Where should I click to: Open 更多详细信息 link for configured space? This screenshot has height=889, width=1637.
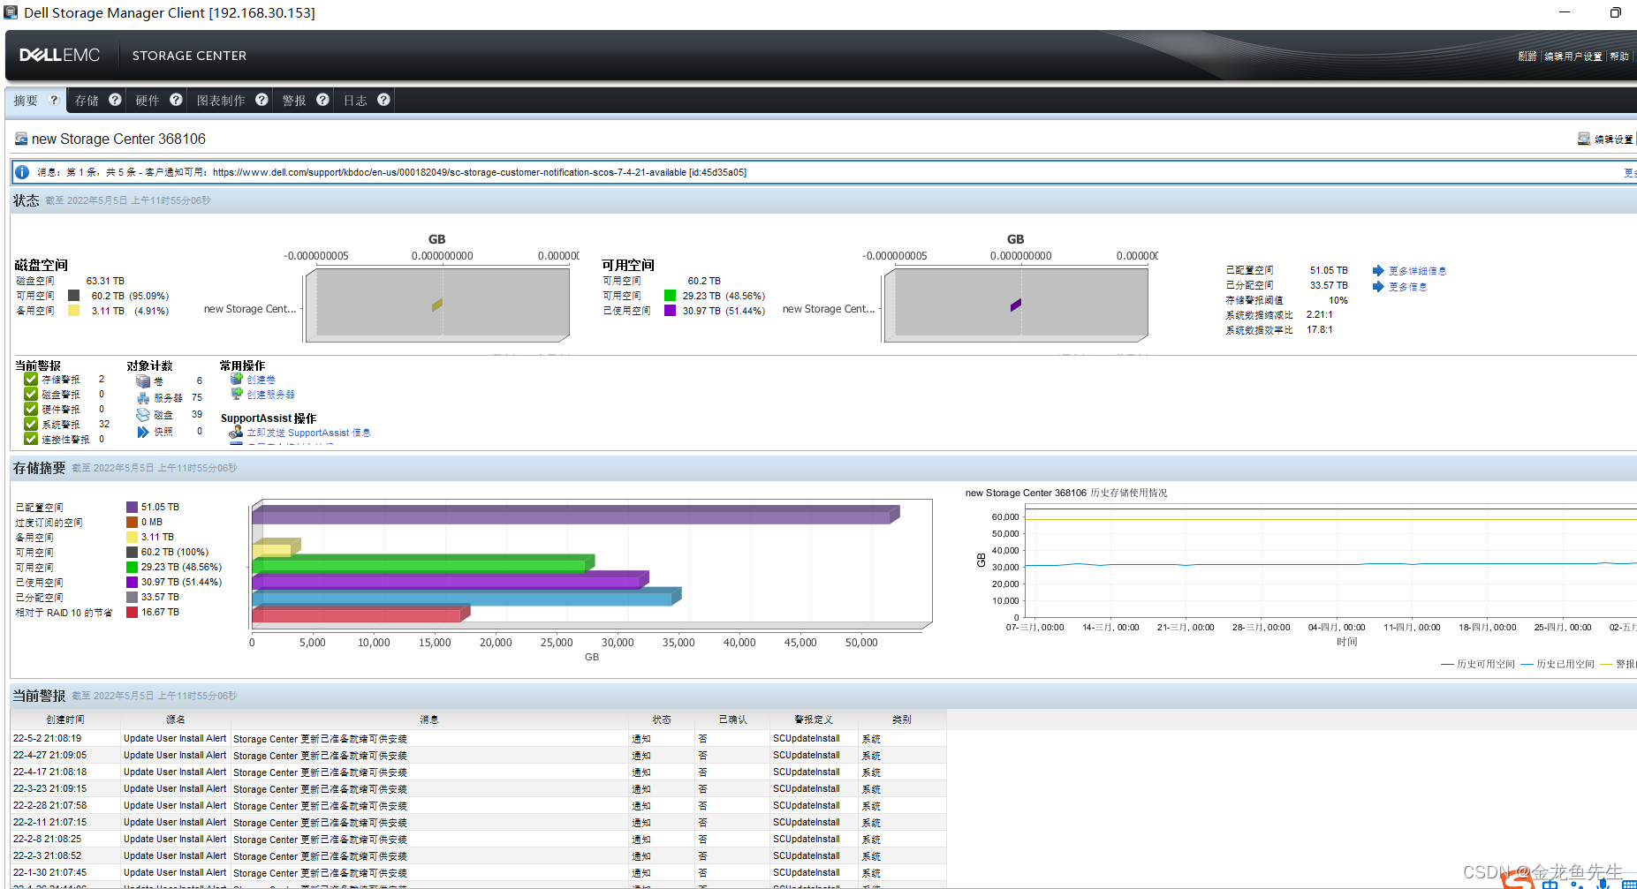[1417, 271]
